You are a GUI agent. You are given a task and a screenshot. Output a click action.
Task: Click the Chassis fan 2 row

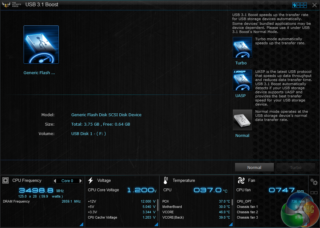tap(271, 212)
